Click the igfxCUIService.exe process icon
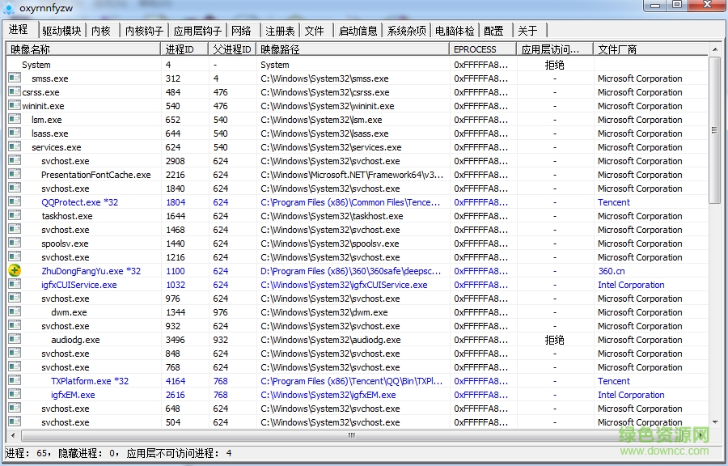Viewport: 728px width, 466px height. point(14,285)
